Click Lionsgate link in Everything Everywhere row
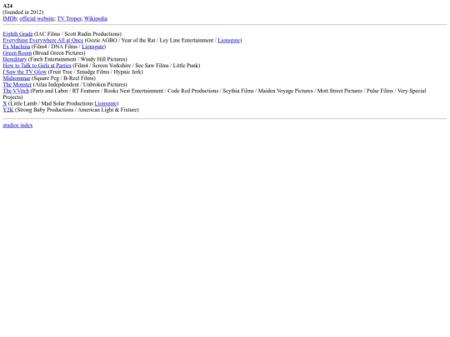450x337 pixels. point(228,41)
